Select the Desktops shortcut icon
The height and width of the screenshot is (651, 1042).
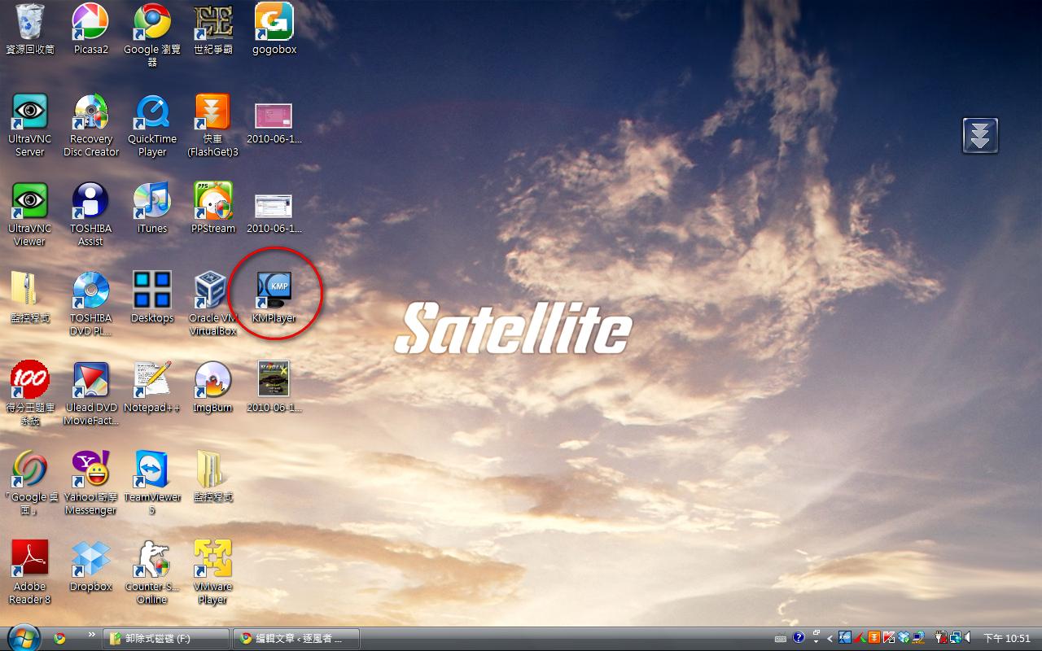click(151, 299)
